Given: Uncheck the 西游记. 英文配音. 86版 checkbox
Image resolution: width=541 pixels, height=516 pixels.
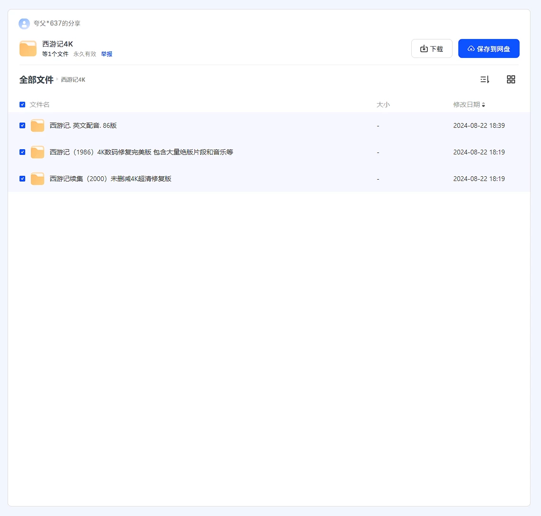Looking at the screenshot, I should [x=22, y=125].
